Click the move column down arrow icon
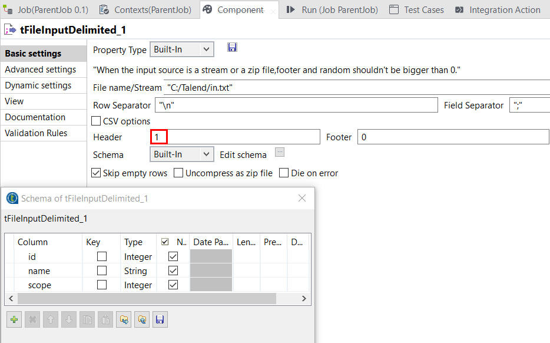Image resolution: width=550 pixels, height=343 pixels. pos(69,319)
